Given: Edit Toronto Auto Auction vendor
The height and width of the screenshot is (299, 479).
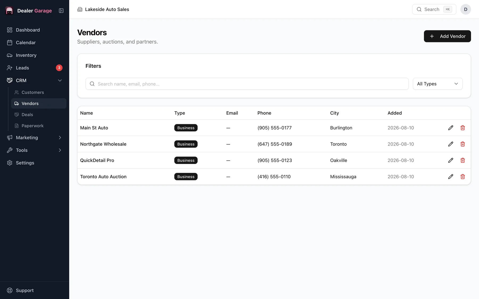Looking at the screenshot, I should point(451,176).
